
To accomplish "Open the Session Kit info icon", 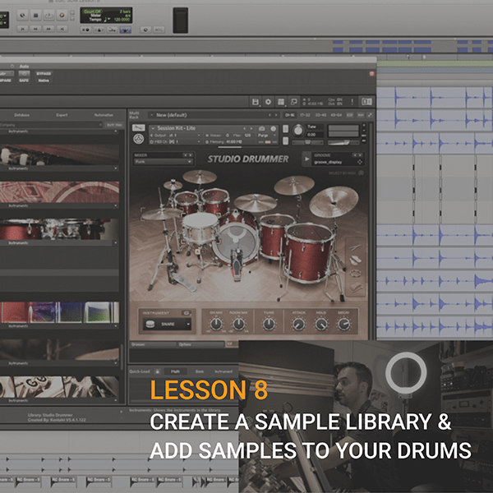I will [x=274, y=129].
